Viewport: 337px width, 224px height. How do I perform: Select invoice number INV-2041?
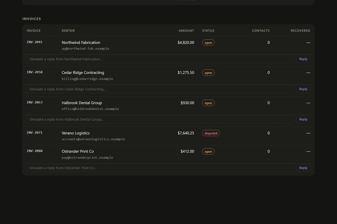(x=35, y=42)
